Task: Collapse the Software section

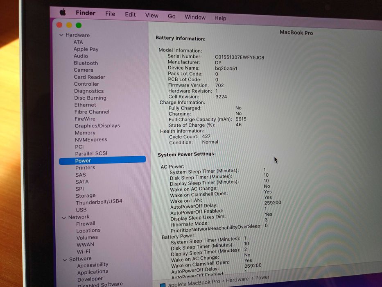Action: pyautogui.click(x=65, y=260)
